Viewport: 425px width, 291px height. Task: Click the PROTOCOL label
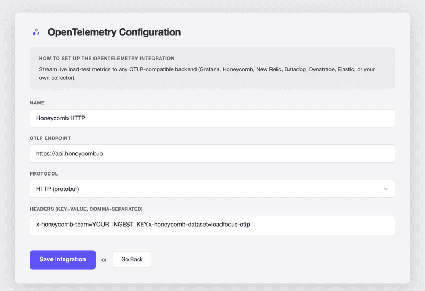coord(44,174)
